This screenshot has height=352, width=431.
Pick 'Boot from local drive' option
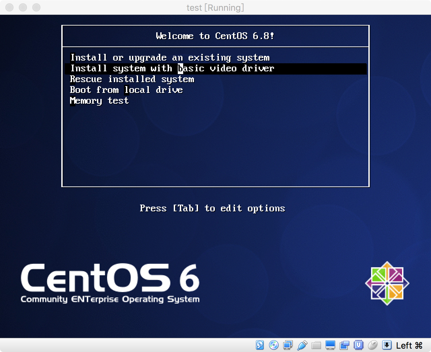click(126, 90)
